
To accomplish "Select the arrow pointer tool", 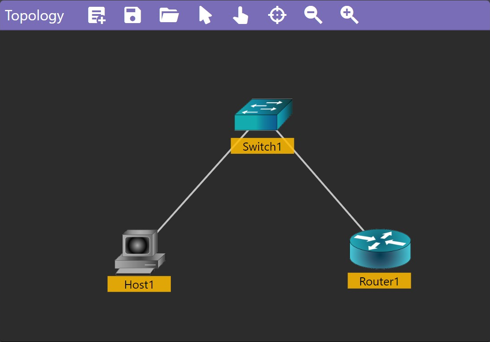I will click(x=205, y=15).
